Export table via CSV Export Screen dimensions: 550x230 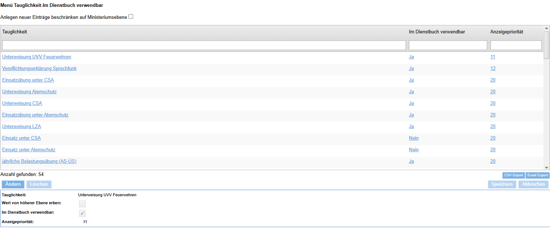[513, 175]
